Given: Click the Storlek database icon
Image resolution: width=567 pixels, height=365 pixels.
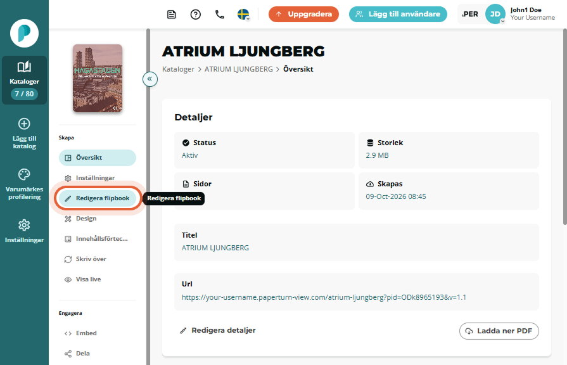Looking at the screenshot, I should [370, 143].
